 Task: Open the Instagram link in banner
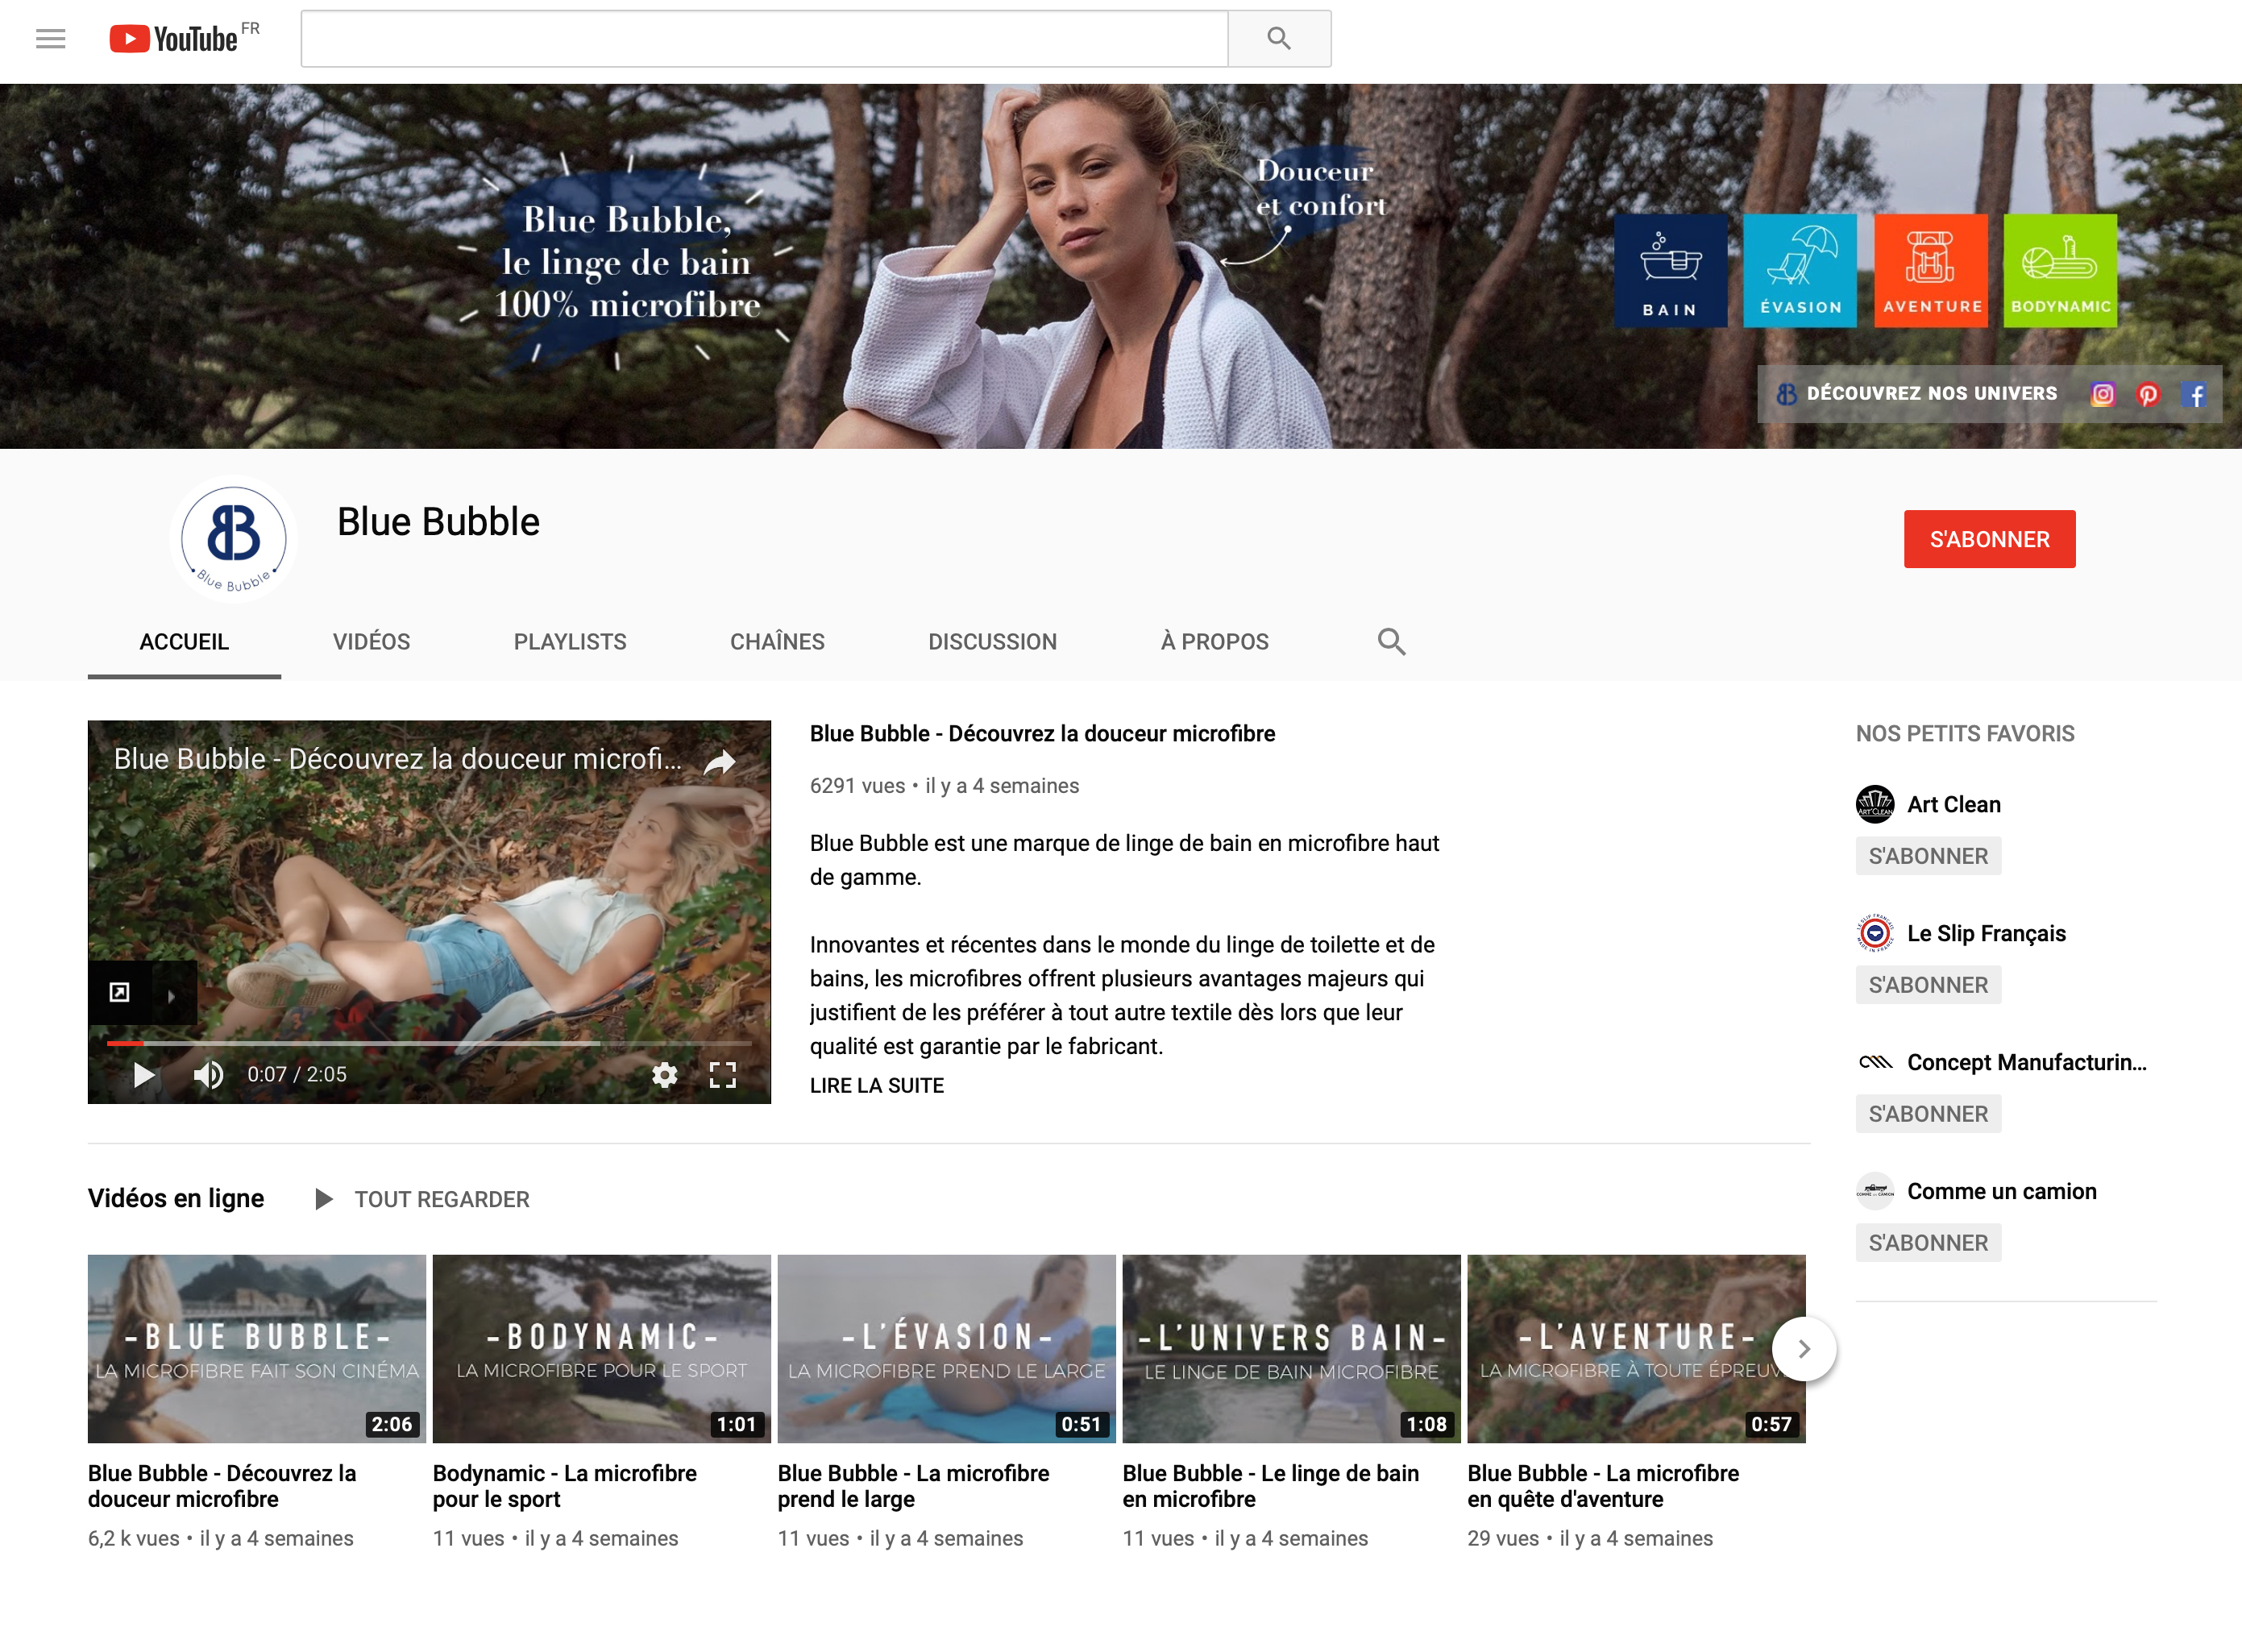[2102, 394]
